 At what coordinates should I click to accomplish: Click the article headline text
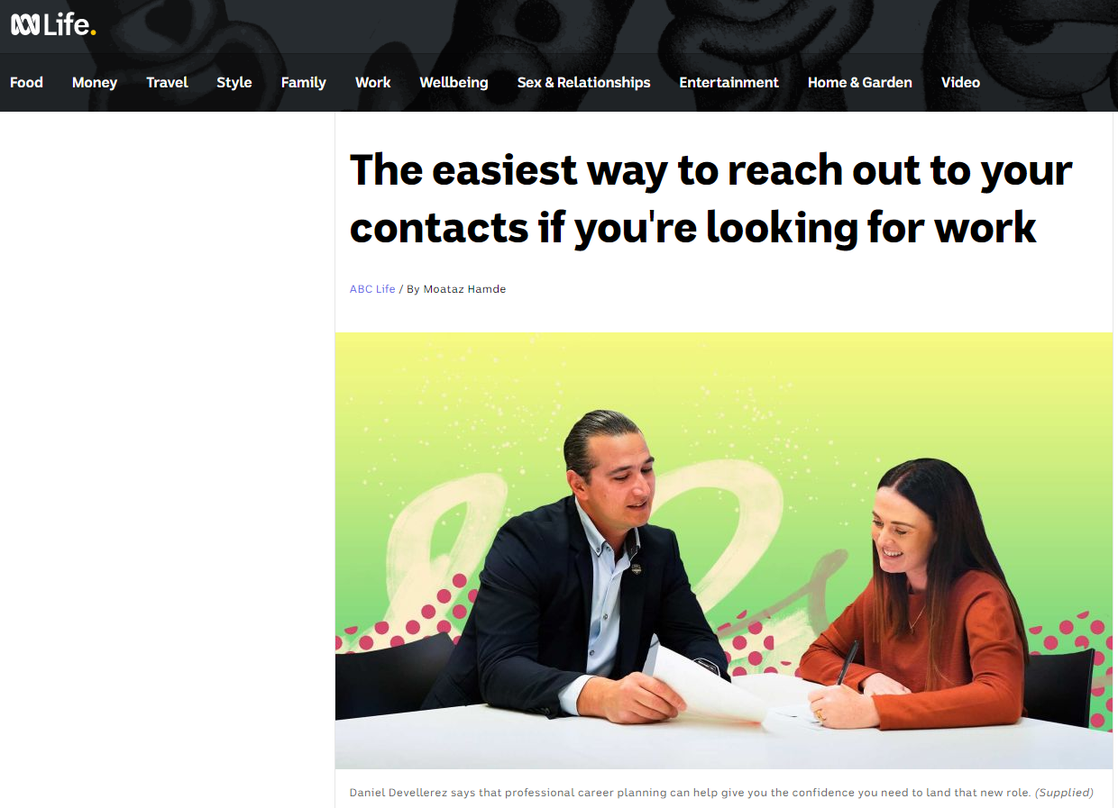click(710, 199)
